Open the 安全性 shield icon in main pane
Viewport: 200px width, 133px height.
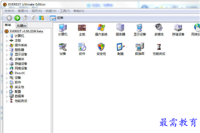[101, 49]
